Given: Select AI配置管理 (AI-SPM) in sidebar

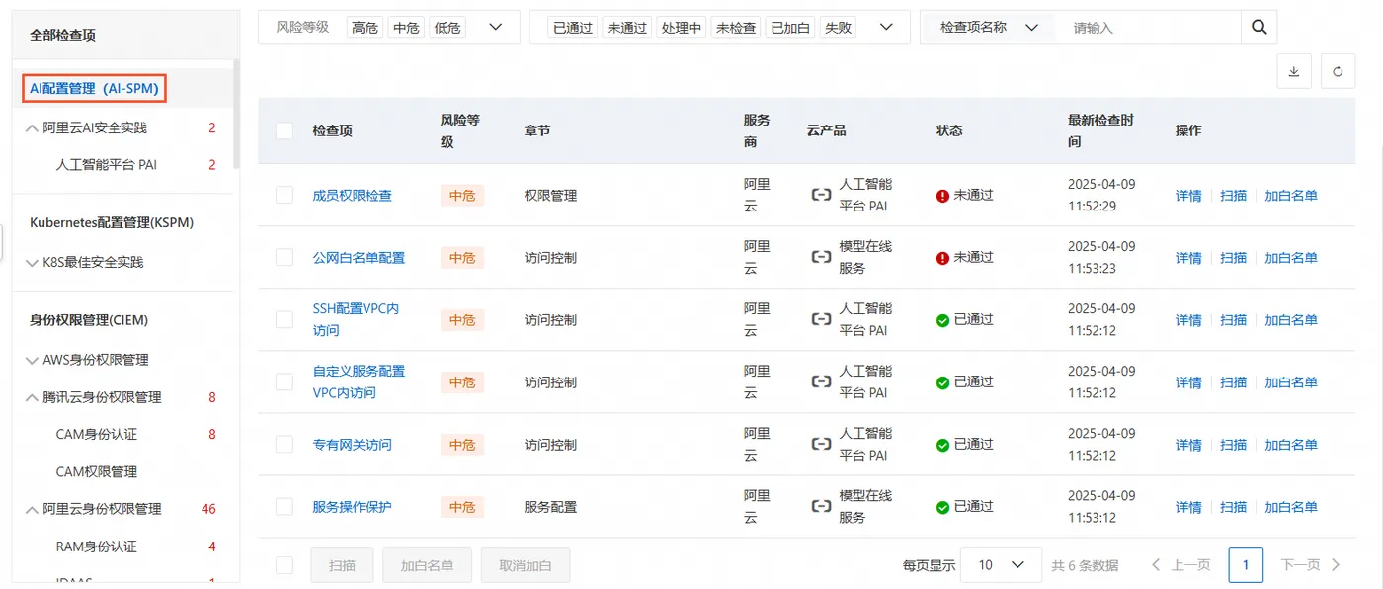Looking at the screenshot, I should pos(94,88).
